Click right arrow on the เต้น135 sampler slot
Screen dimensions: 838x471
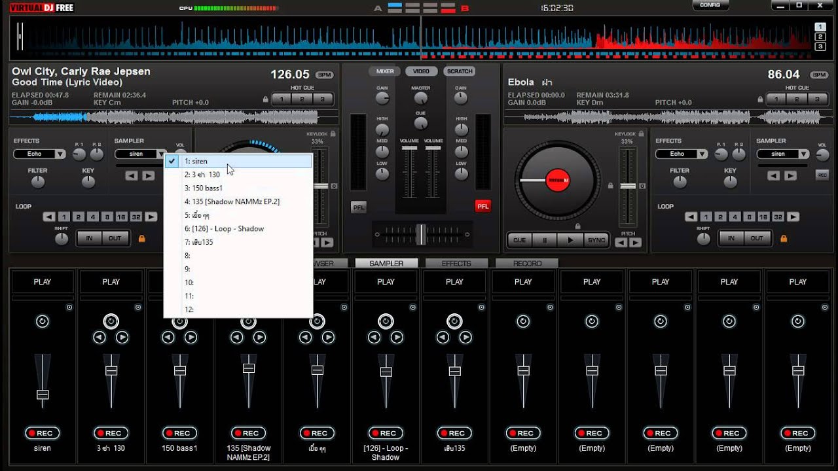[466, 338]
